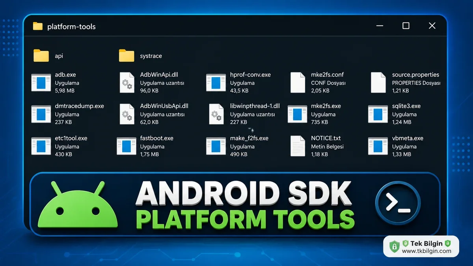Image resolution: width=473 pixels, height=266 pixels.
Task: Click the '96,0 KB' size value
Action: [149, 91]
